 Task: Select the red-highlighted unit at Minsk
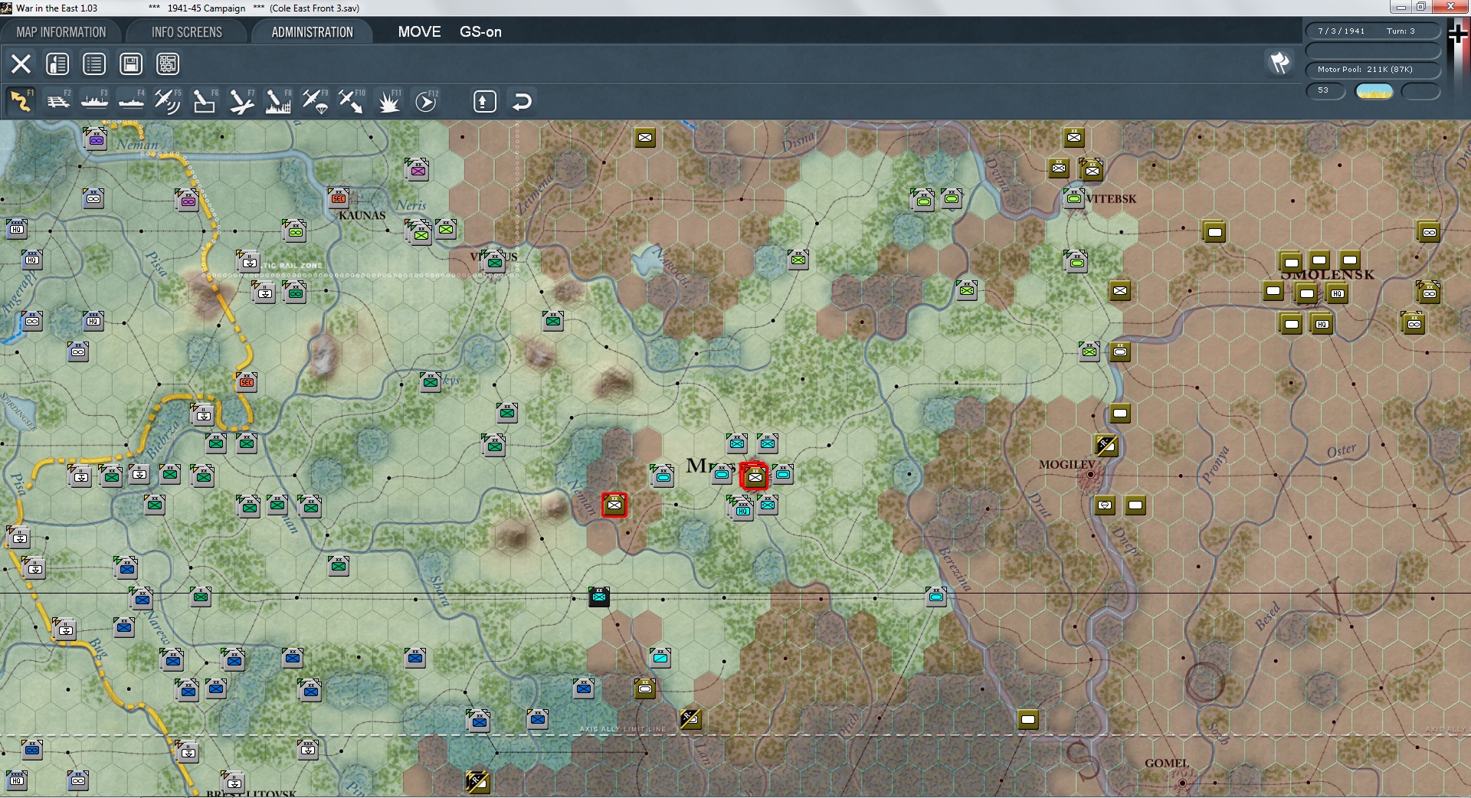tap(755, 477)
